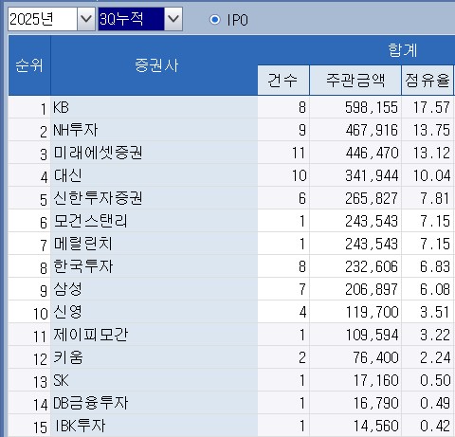Image resolution: width=455 pixels, height=437 pixels.
Task: Sort by the 건수 column header
Action: click(283, 81)
